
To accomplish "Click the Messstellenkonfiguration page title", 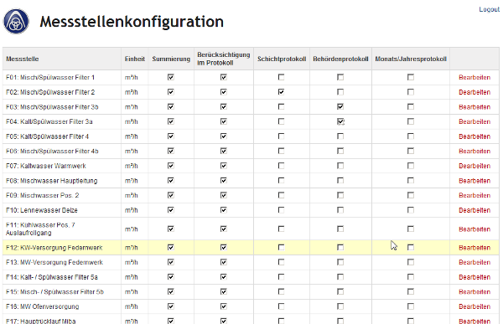I will (132, 22).
